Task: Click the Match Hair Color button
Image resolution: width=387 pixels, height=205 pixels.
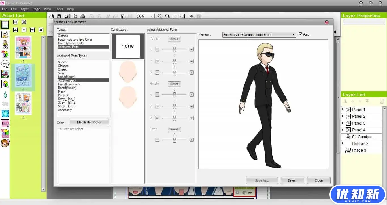Action: point(89,122)
